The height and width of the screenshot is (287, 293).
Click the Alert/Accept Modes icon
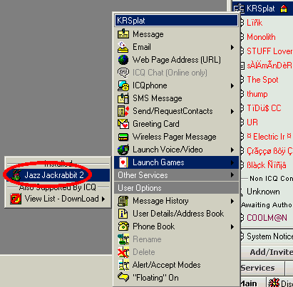pos(123,265)
